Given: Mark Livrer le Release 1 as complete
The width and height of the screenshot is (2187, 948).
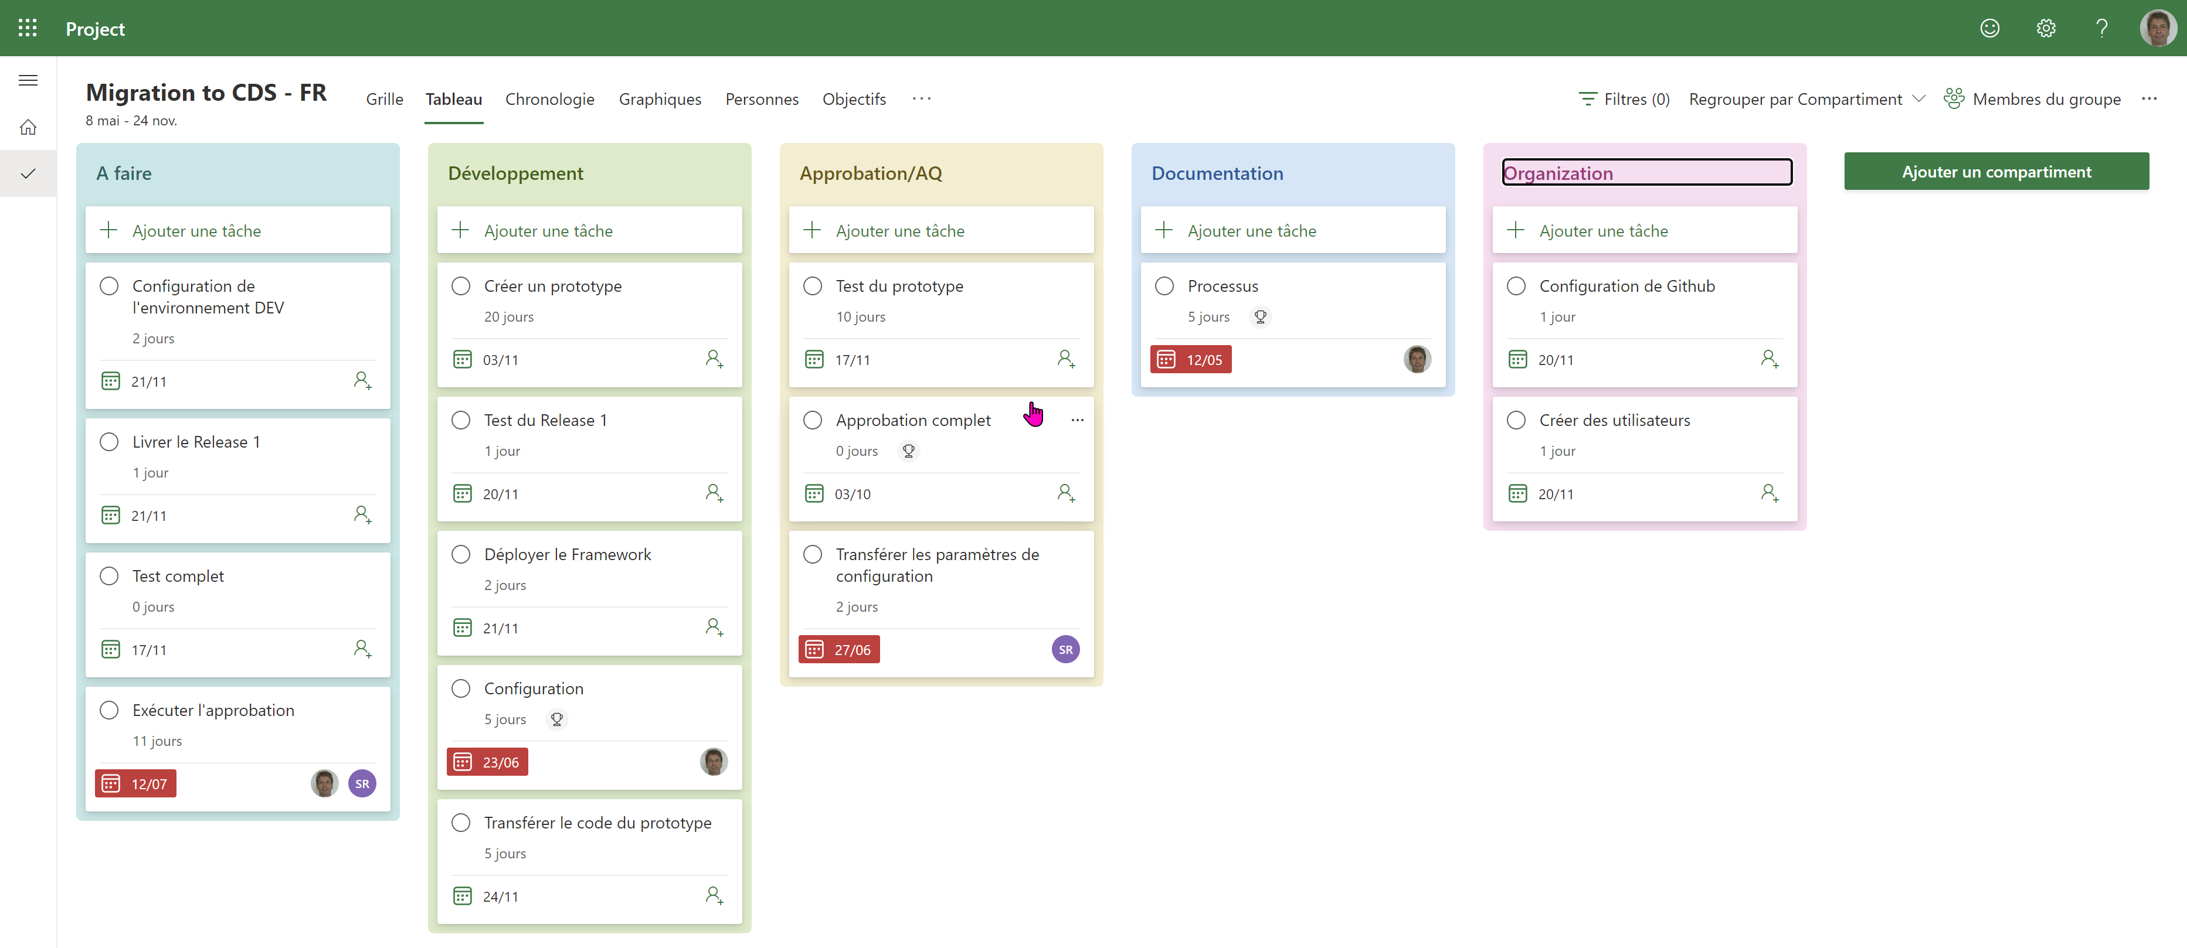Looking at the screenshot, I should point(110,442).
